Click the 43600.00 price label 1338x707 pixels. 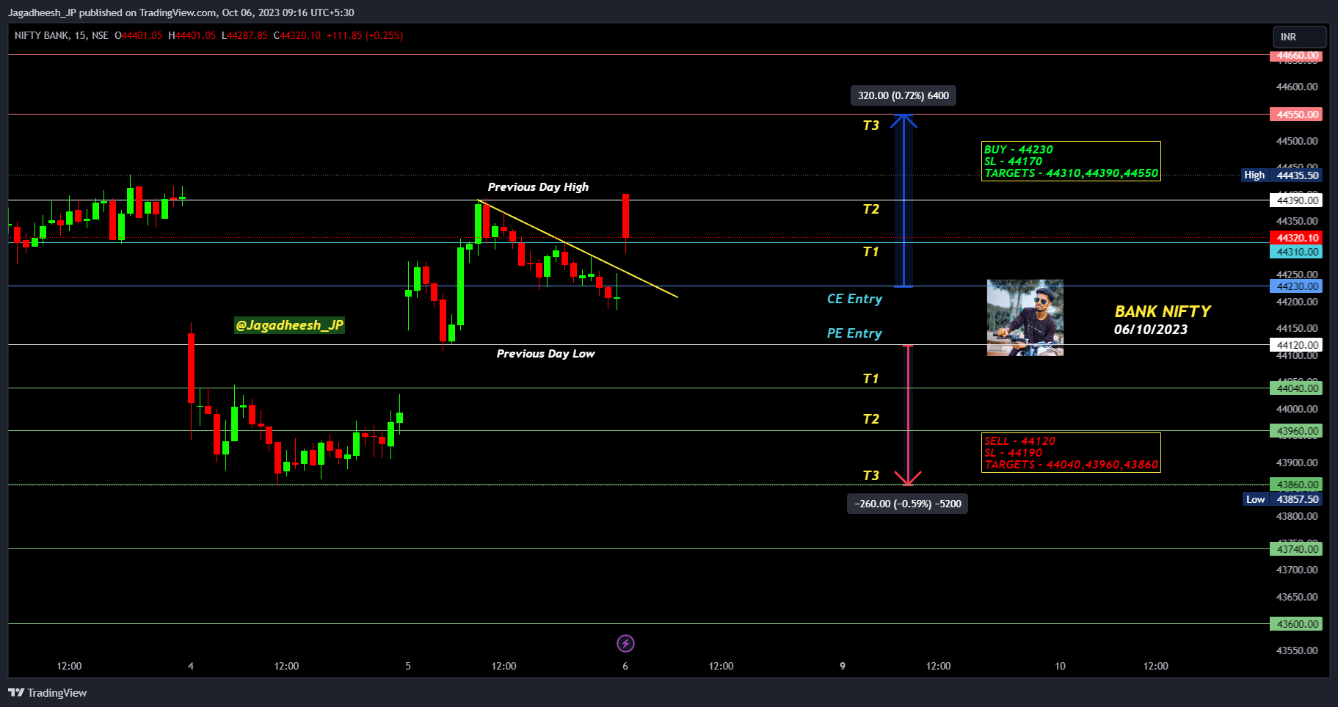pos(1296,624)
